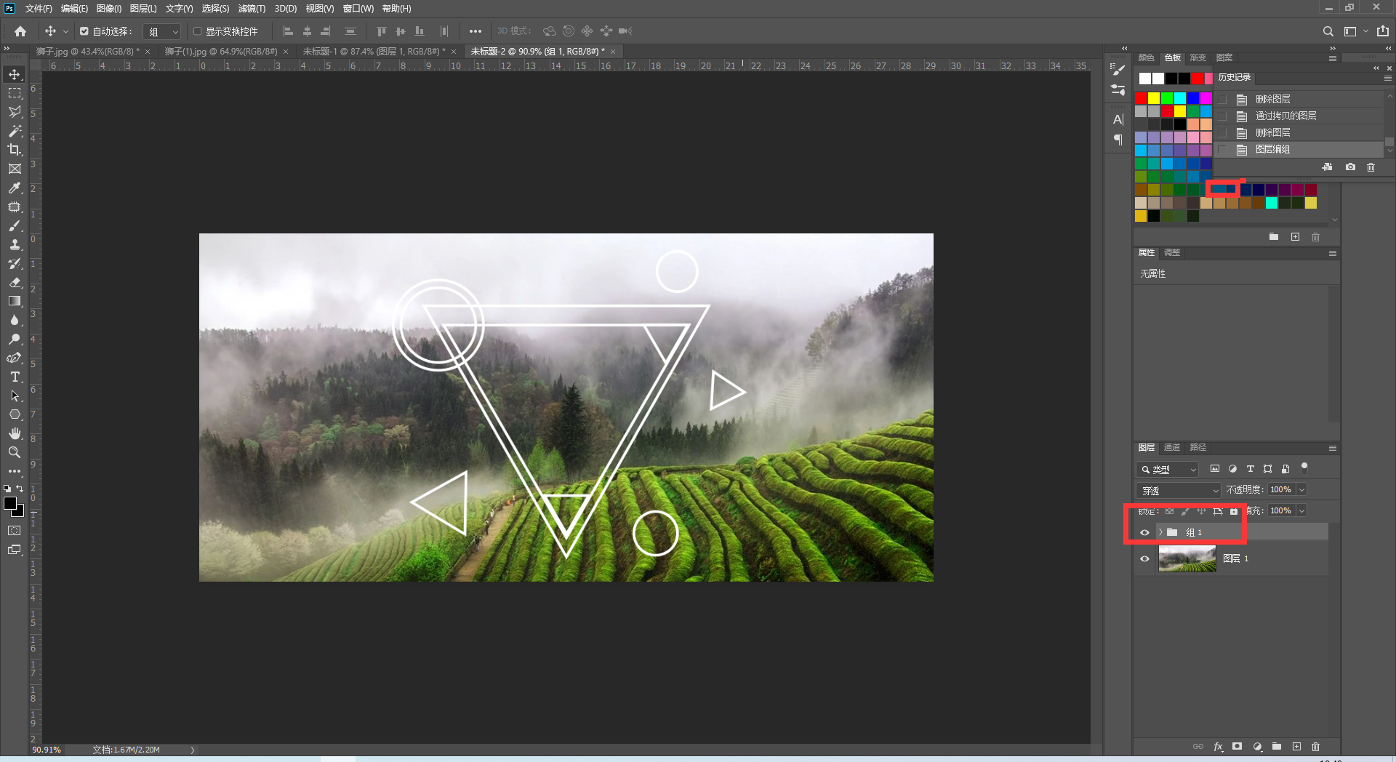Open the collapsed Paragraph panel icon

tap(1118, 140)
